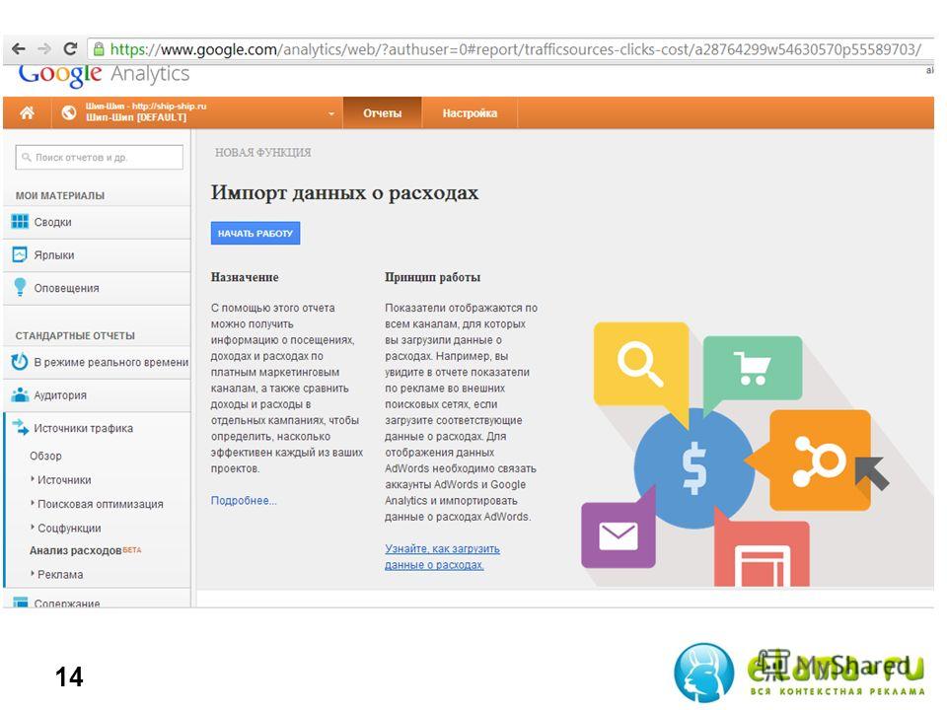This screenshot has height=710, width=947.
Task: Expand the Соцфункции triangle
Action: coord(33,527)
